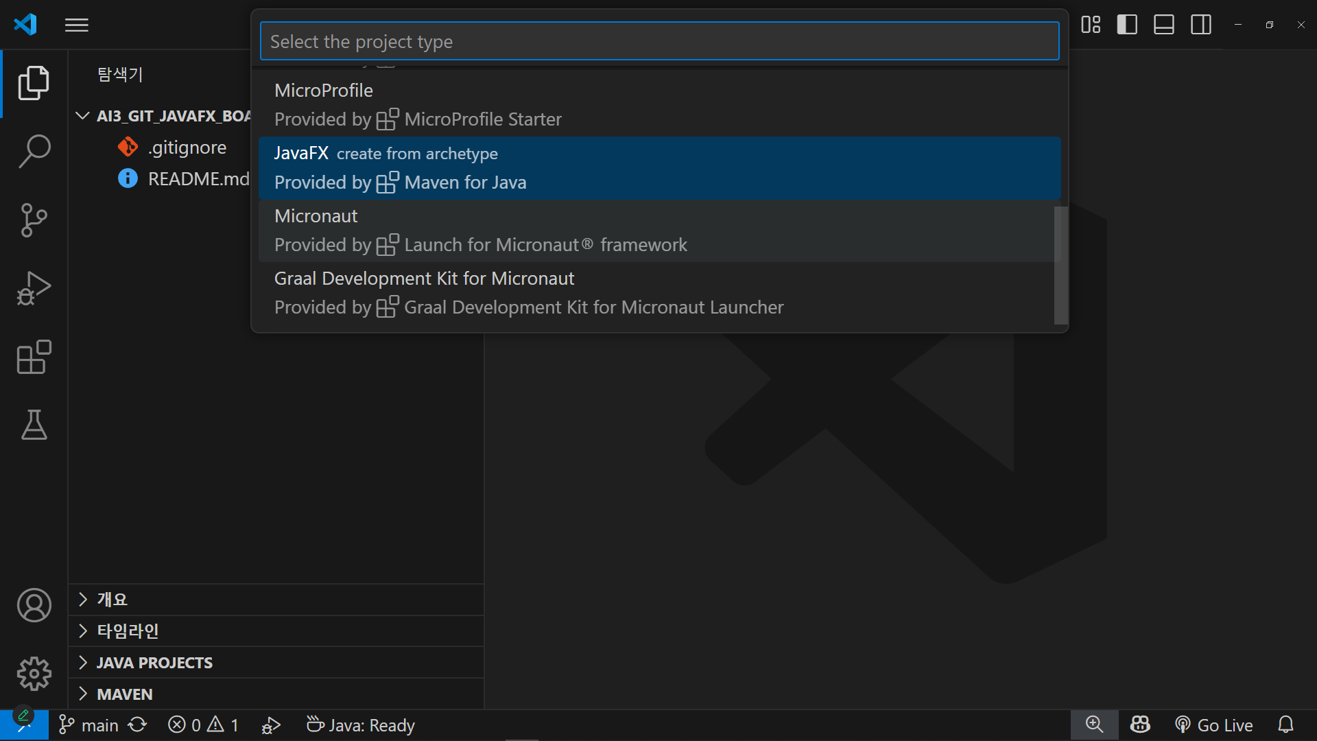This screenshot has width=1317, height=741.
Task: Expand the 개요 section
Action: point(276,600)
